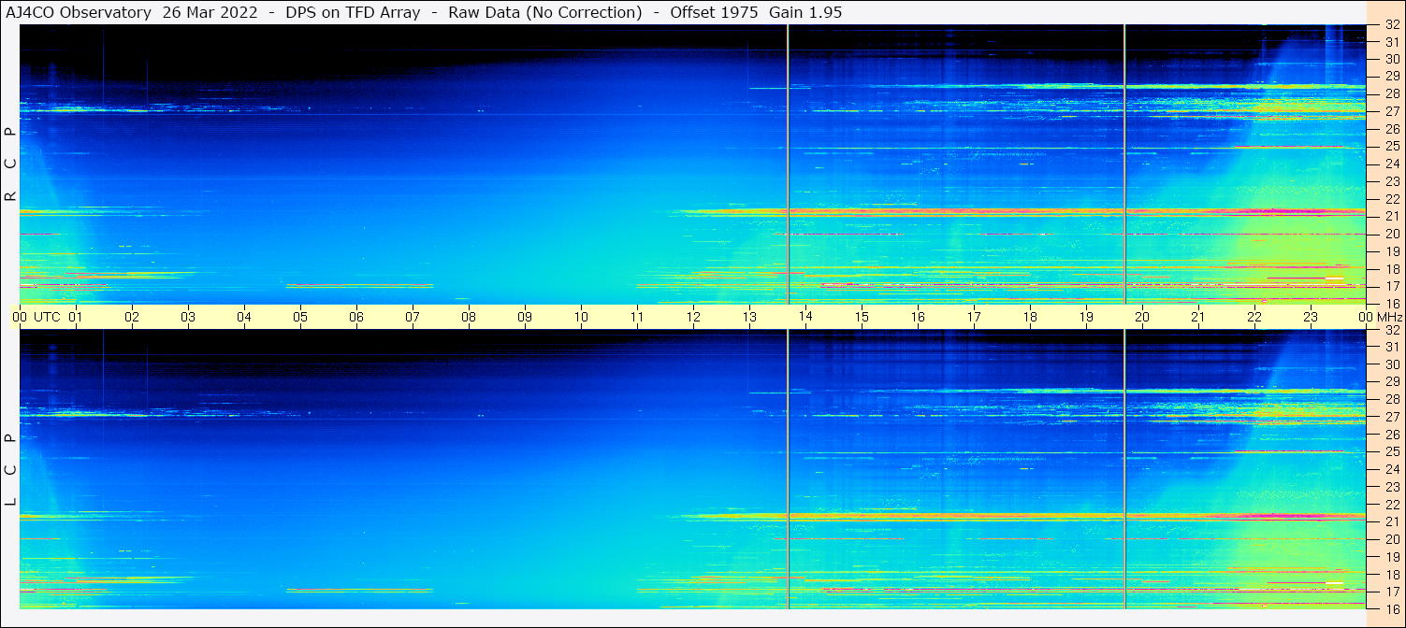The height and width of the screenshot is (628, 1406).
Task: Click the 15 hour label on time bar
Action: pos(862,317)
